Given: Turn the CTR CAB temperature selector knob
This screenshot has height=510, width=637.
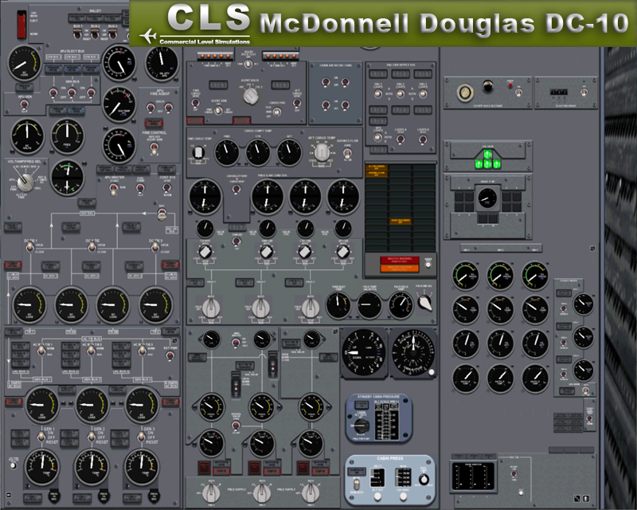Looking at the screenshot, I should 305,252.
